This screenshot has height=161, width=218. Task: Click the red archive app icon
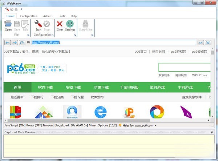[15, 112]
